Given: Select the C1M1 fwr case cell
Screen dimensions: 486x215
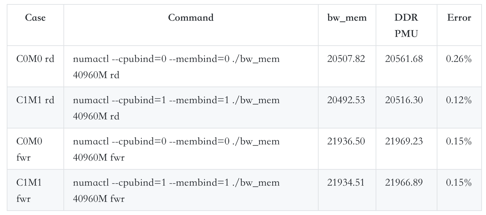Looking at the screenshot, I should pos(29,190).
